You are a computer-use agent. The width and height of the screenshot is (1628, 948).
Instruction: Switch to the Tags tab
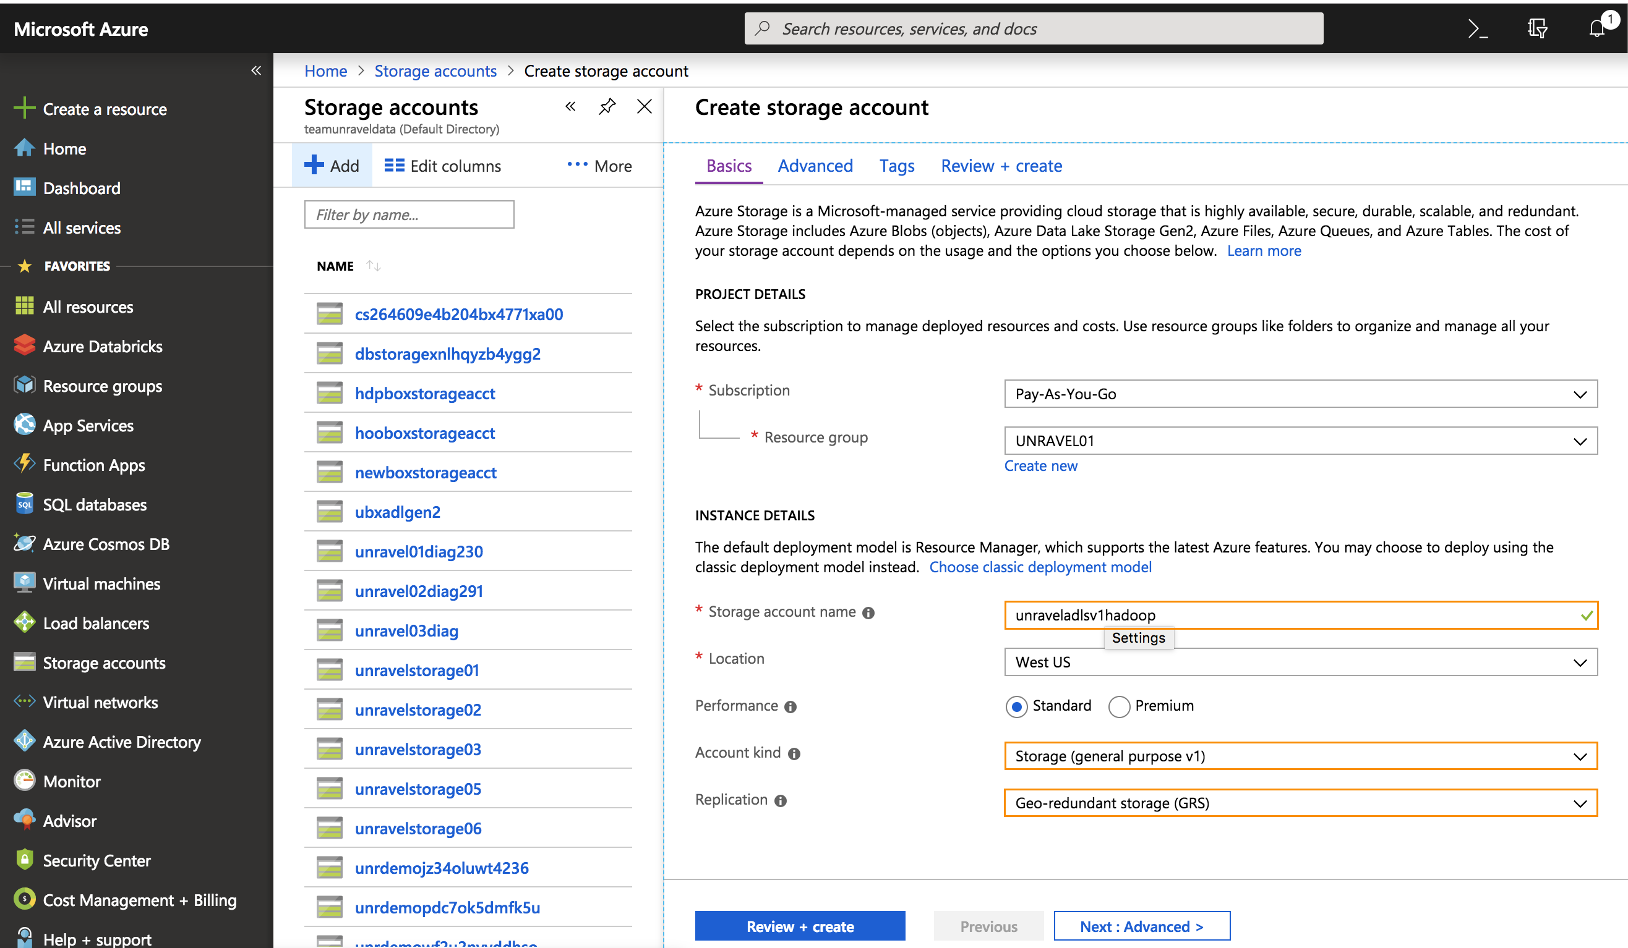pyautogui.click(x=898, y=166)
